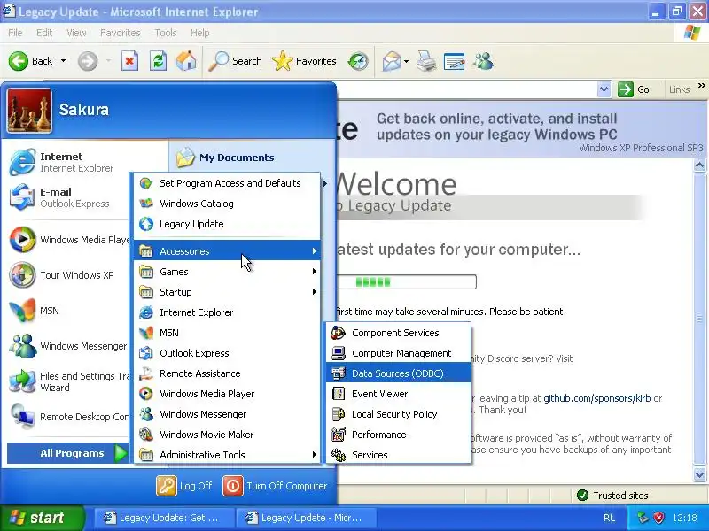Open Component Services in Administrative Tools
This screenshot has width=709, height=531.
(x=398, y=333)
